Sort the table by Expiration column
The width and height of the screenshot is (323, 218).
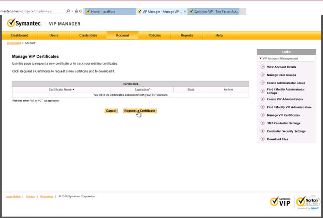click(142, 89)
